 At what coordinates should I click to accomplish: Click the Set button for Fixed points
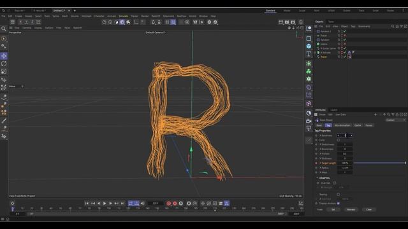333,209
